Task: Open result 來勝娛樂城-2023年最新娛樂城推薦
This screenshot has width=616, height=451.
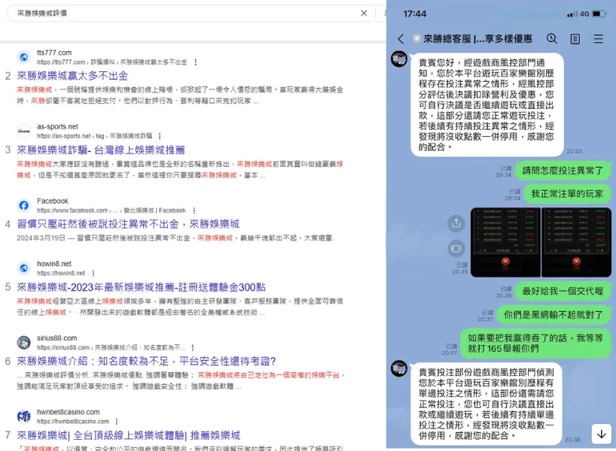Action: pos(141,287)
